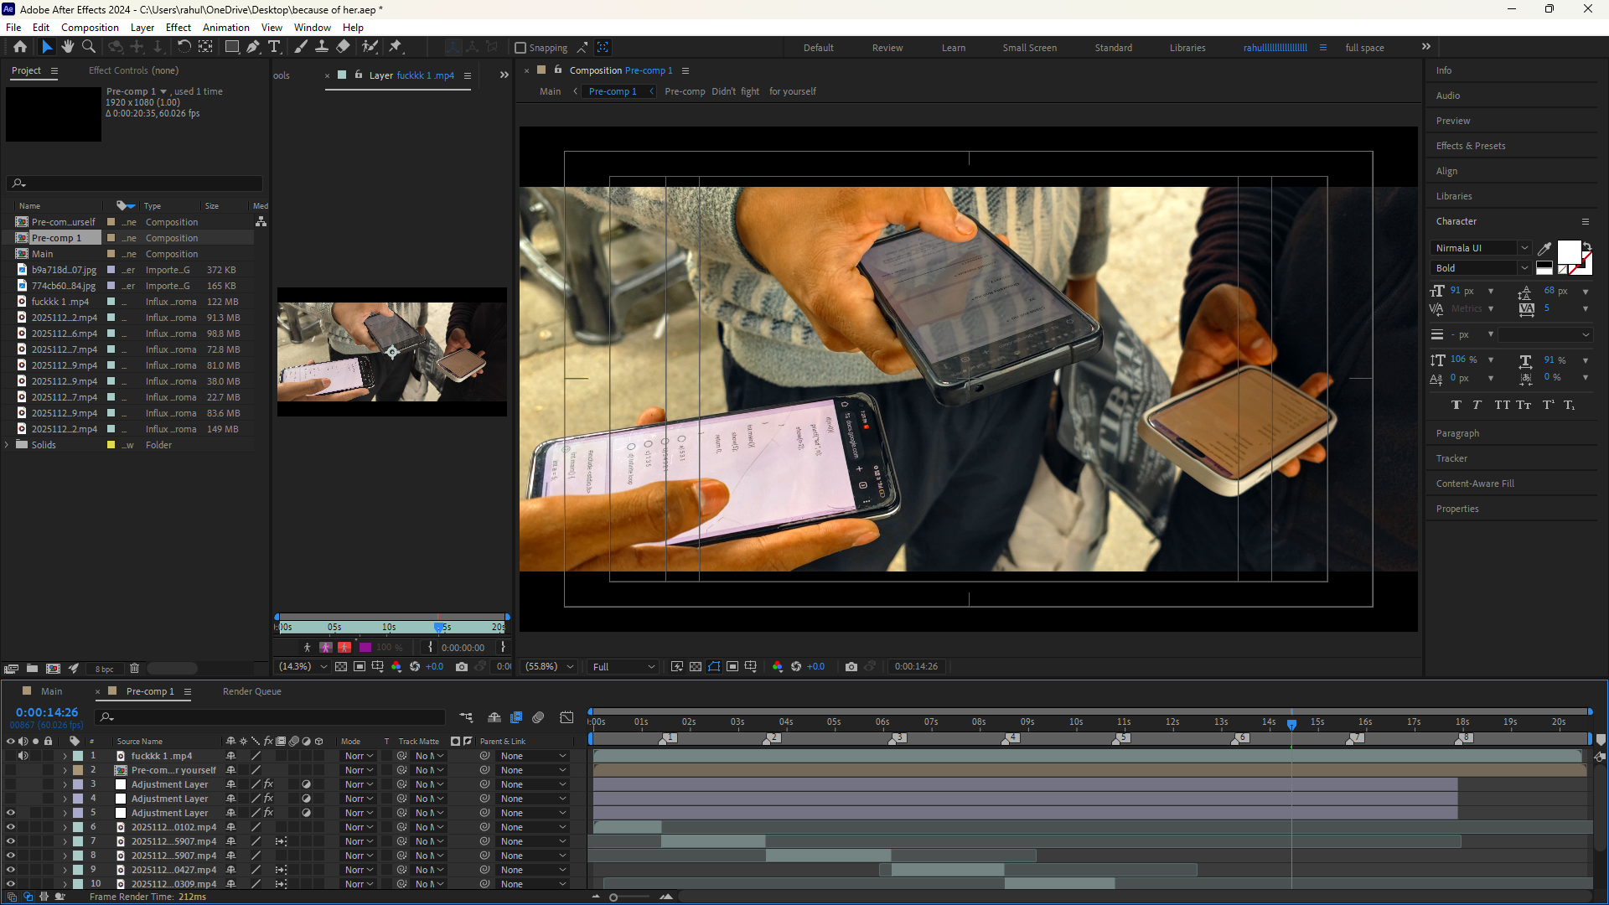Select the Roto Brush tool
This screenshot has height=905, width=1609.
[x=370, y=47]
